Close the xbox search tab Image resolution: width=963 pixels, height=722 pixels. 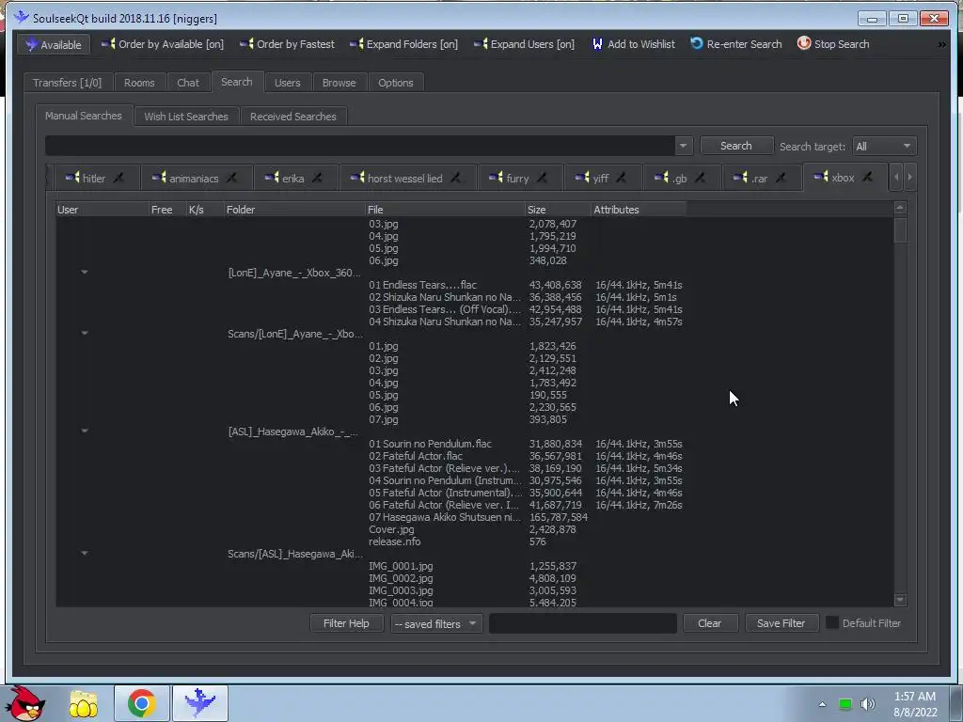point(867,178)
